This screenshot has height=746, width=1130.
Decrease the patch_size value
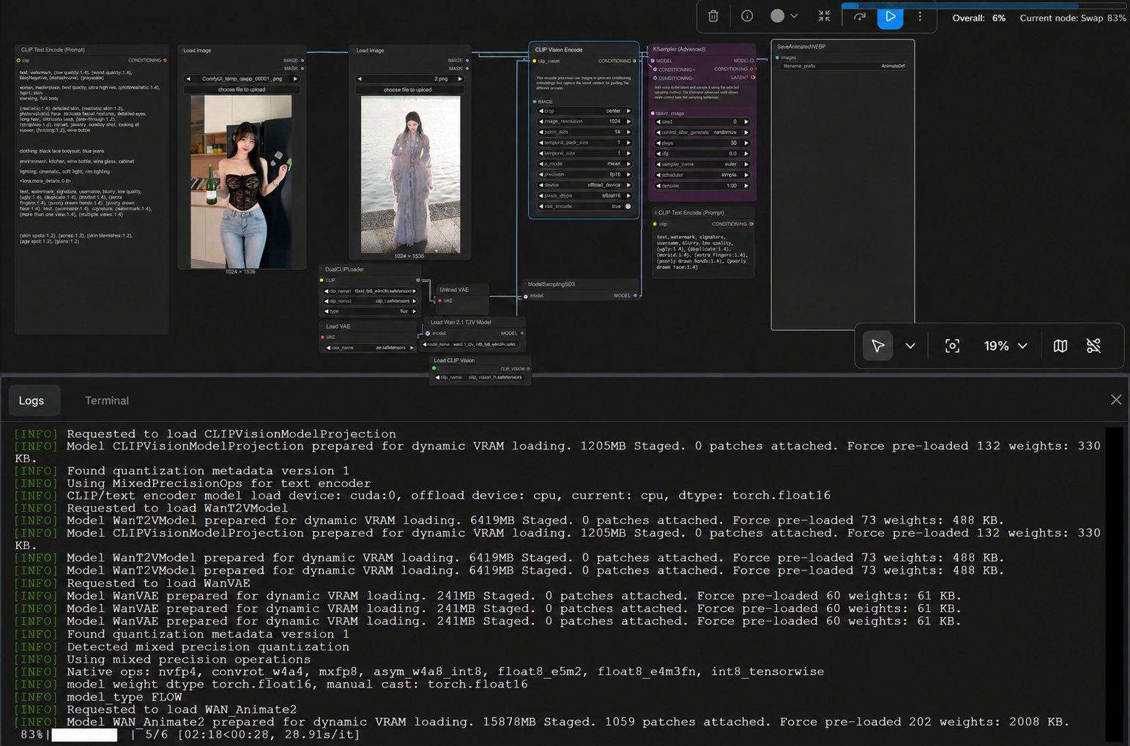point(541,133)
